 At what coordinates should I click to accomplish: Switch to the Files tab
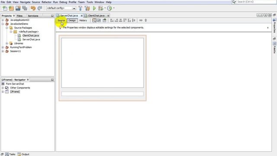click(x=19, y=16)
